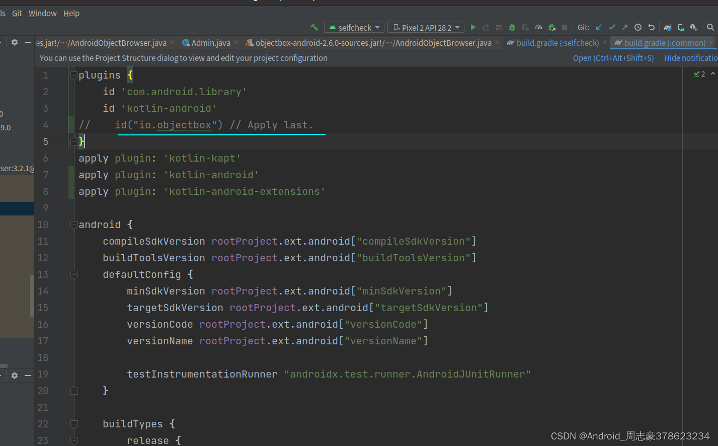The image size is (718, 446).
Task: Hide upper tool window via minus icon
Action: coord(28,42)
